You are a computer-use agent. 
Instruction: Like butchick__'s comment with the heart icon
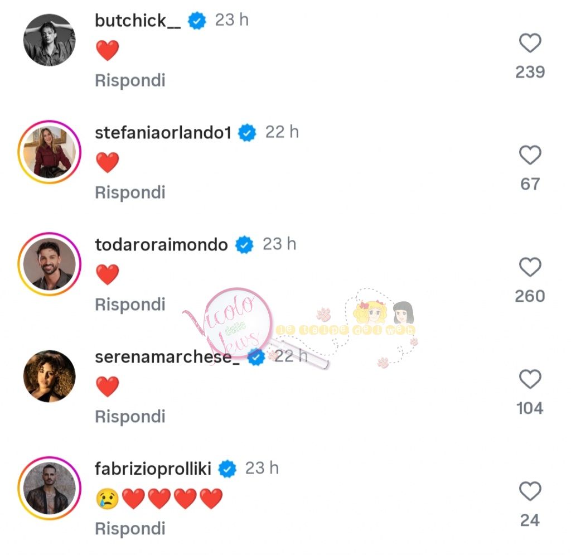[x=530, y=43]
